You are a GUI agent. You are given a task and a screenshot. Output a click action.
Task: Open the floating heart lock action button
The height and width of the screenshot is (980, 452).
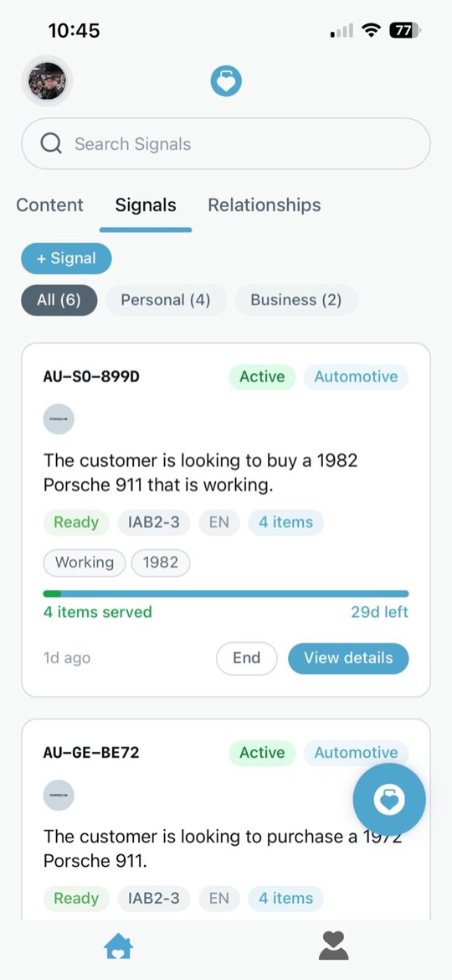(389, 799)
